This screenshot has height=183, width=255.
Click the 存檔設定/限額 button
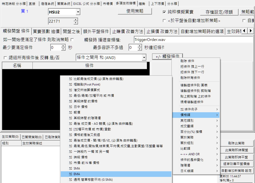(219, 12)
